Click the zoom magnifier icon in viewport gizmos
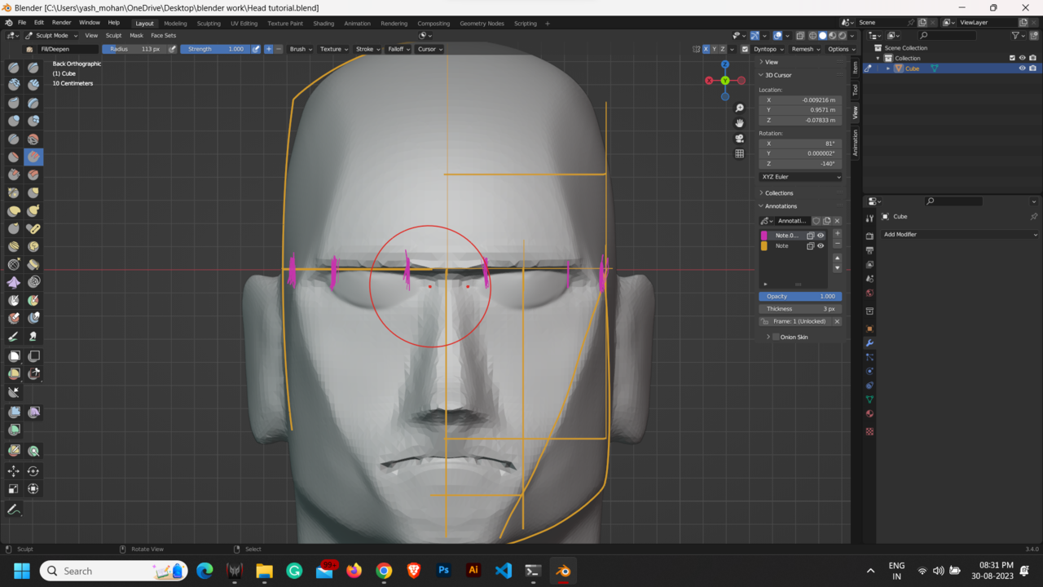 739,107
